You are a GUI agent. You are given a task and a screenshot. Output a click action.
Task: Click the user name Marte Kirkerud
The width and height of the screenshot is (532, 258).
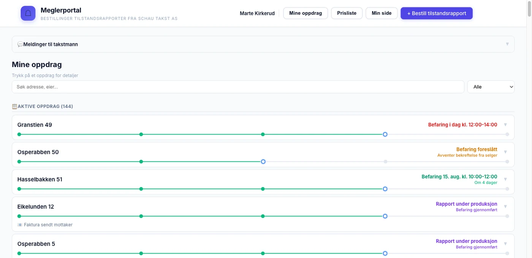point(257,13)
